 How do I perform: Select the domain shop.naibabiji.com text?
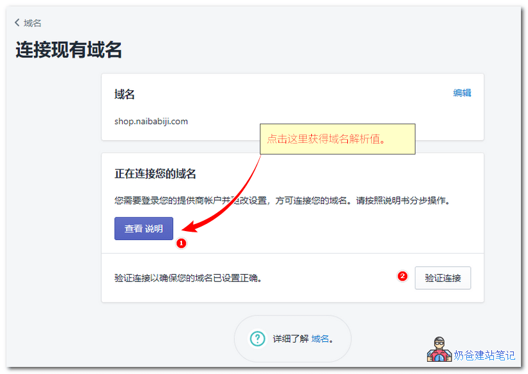[x=151, y=121]
